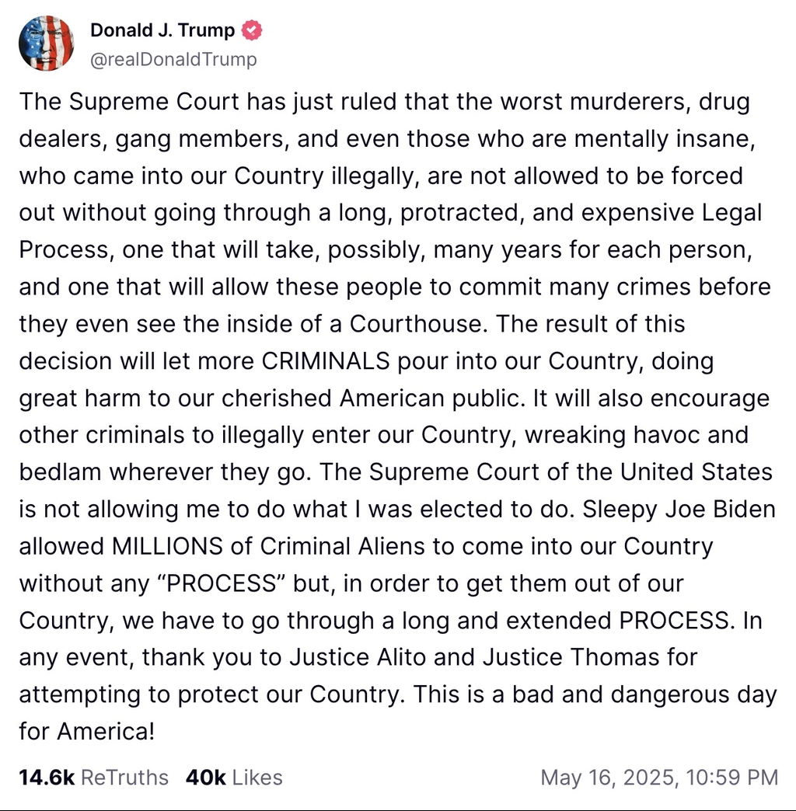
Task: Click the capitalized word CRIMINALS in post
Action: tap(326, 360)
